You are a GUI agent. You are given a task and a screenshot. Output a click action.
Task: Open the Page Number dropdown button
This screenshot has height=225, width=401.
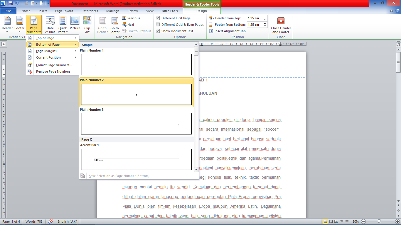pos(34,25)
